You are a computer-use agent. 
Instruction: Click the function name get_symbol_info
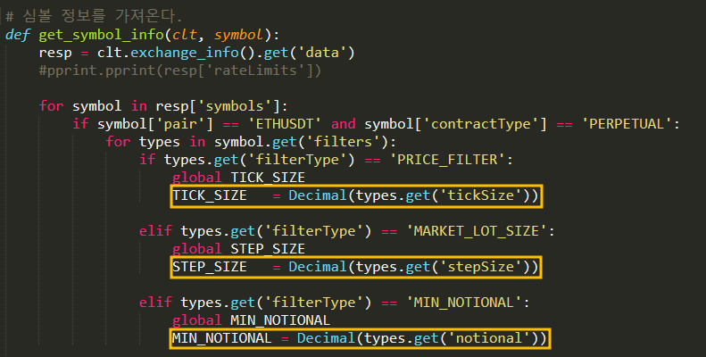pos(102,35)
